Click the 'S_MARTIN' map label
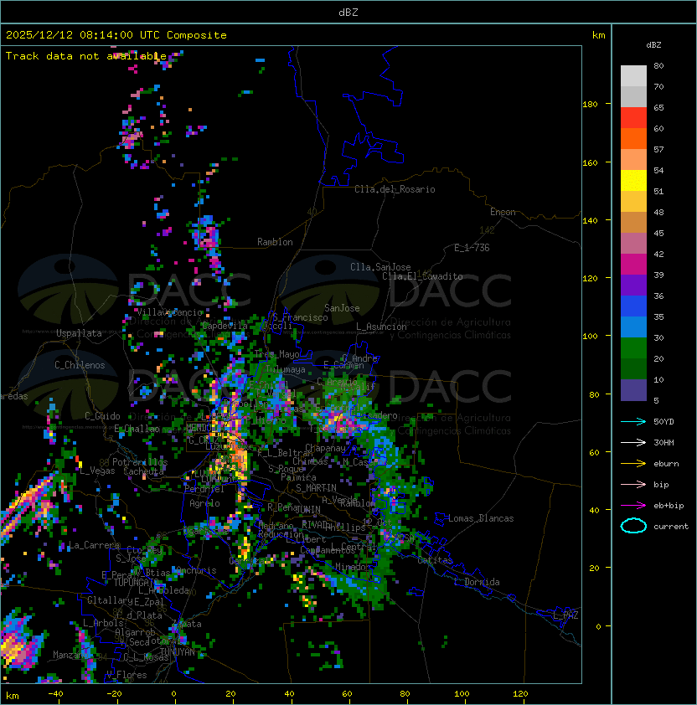697x705 pixels. pyautogui.click(x=317, y=488)
